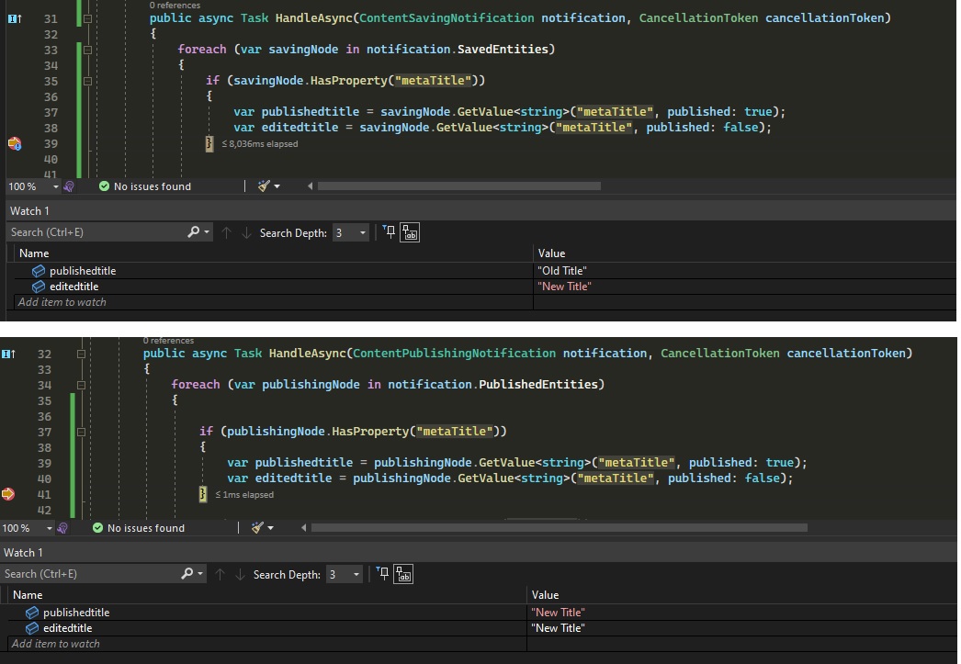Toggle the pin filter button in the Watch window with 'Old Title'
Image resolution: width=961 pixels, height=664 pixels.
pyautogui.click(x=389, y=232)
